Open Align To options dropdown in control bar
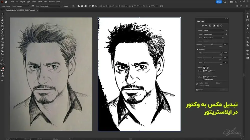The height and width of the screenshot is (140, 250). click(74, 6)
